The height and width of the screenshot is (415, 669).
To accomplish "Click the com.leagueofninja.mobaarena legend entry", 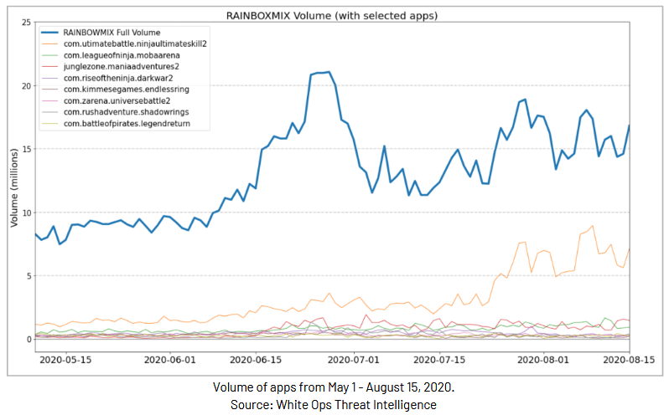I will click(x=121, y=55).
